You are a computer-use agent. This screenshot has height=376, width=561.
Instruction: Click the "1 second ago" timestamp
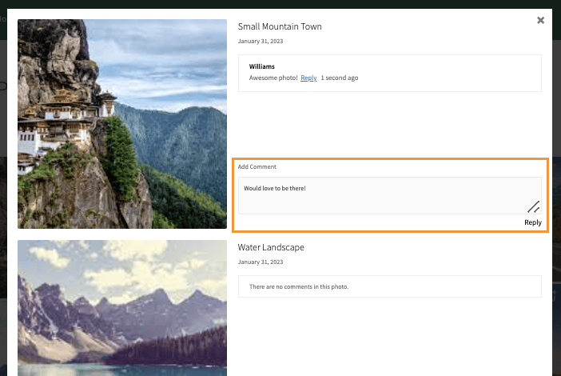click(x=340, y=78)
